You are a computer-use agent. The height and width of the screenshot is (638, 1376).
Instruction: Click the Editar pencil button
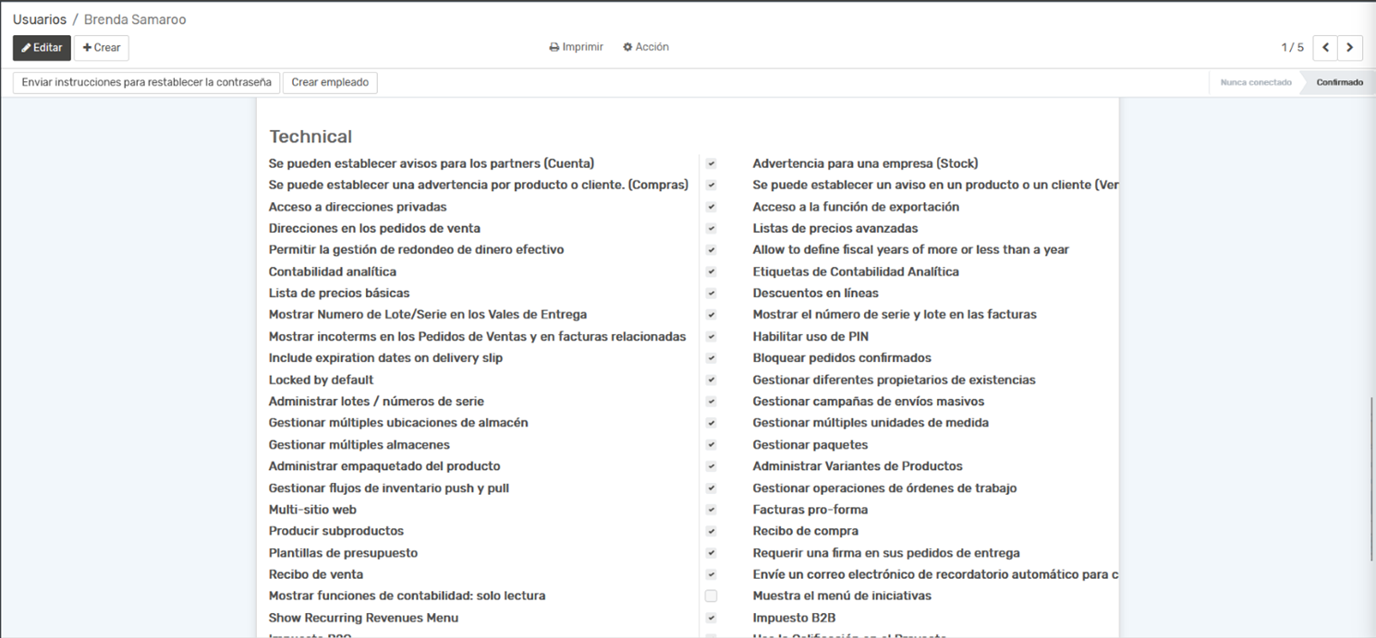click(42, 48)
